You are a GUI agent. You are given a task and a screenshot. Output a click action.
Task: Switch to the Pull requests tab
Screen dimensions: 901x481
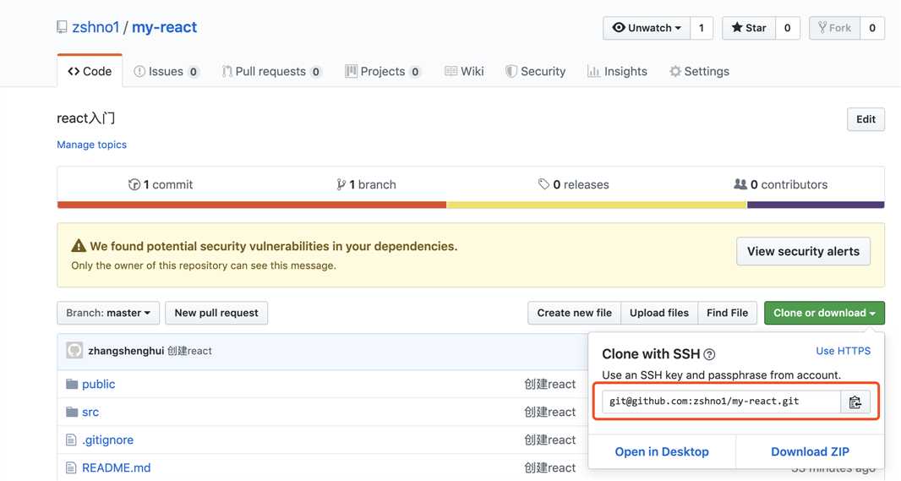point(271,71)
